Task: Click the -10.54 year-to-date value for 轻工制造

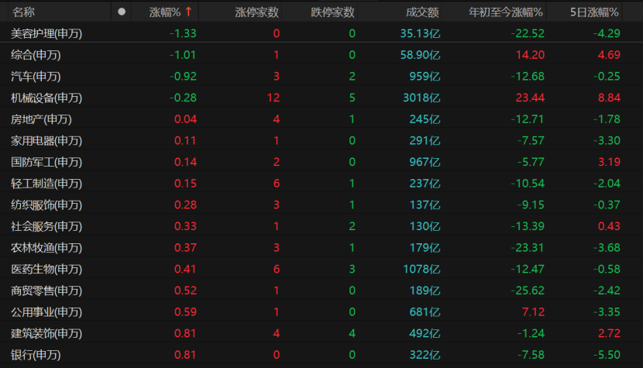Action: [x=528, y=183]
